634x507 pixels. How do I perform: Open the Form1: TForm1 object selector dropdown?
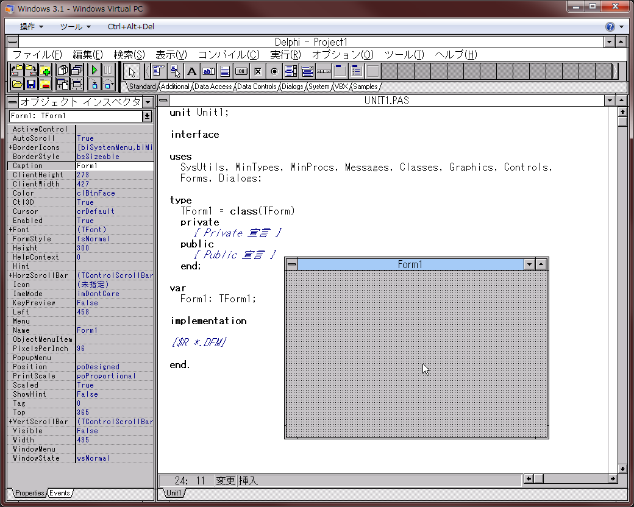pyautogui.click(x=147, y=116)
